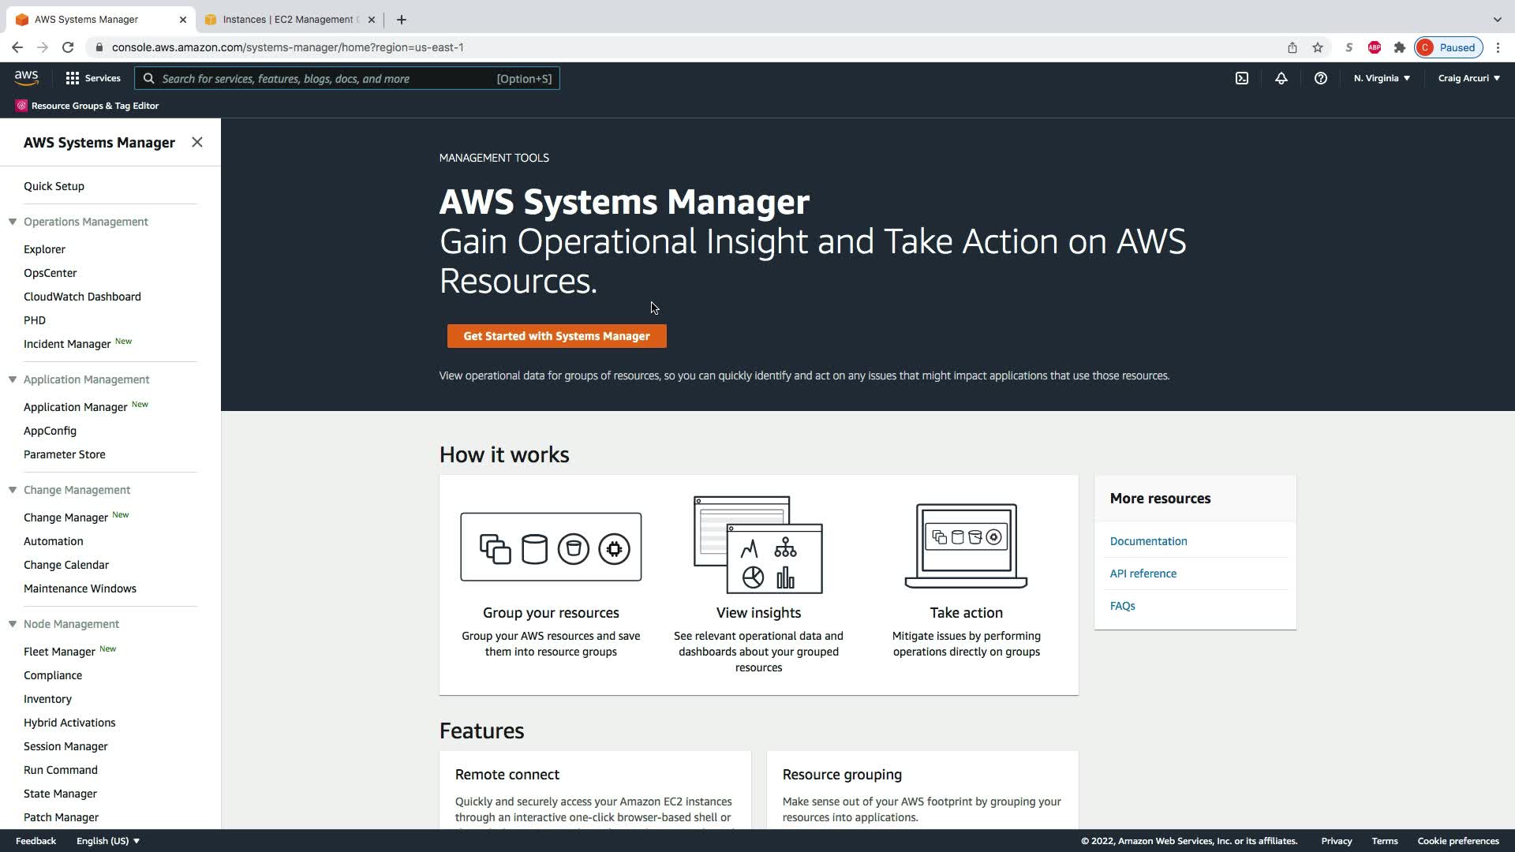
Task: Click Get Started with Systems Manager
Action: (556, 336)
